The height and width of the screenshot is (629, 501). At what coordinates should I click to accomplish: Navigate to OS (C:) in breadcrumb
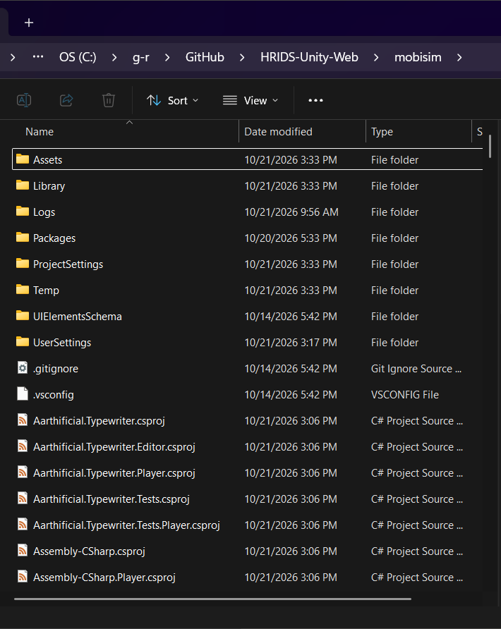(78, 57)
